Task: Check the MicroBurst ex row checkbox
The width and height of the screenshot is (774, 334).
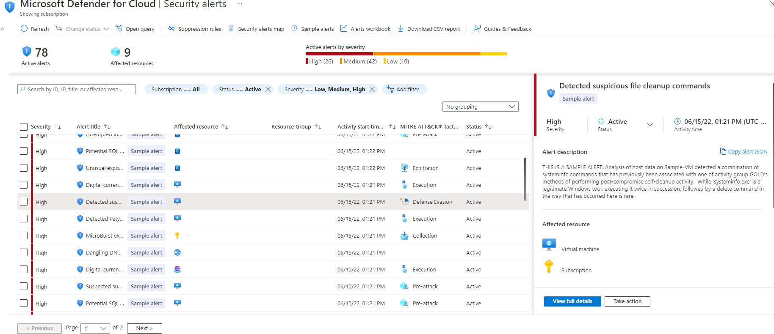Action: tap(24, 235)
